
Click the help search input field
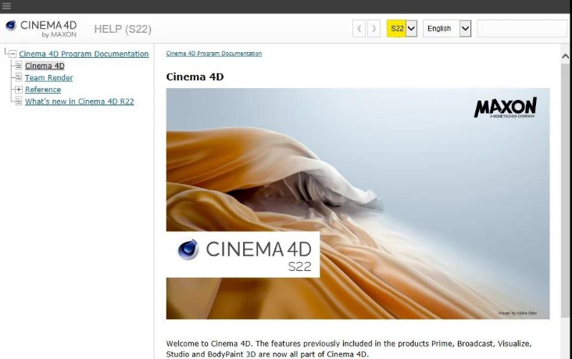point(523,28)
